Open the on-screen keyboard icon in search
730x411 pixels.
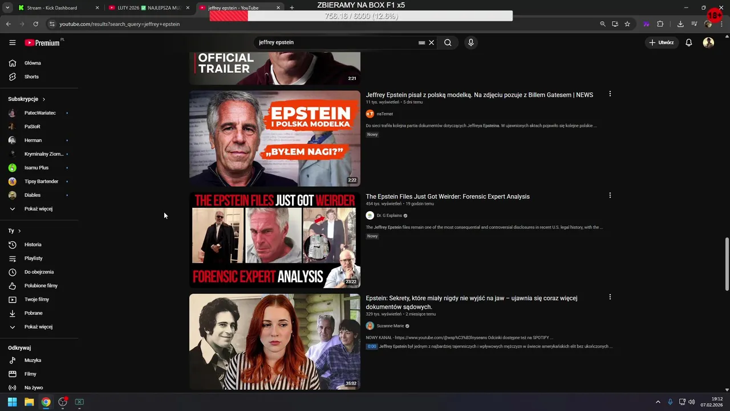tap(421, 43)
